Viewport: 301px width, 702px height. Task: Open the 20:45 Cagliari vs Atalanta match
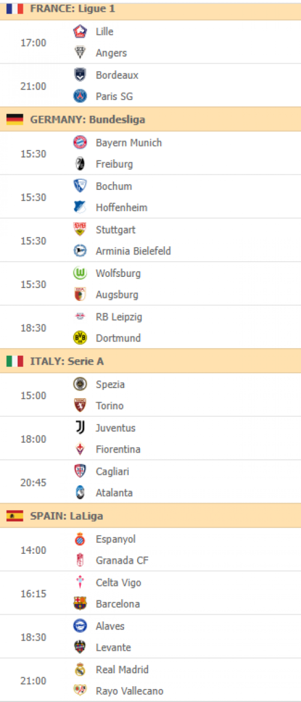[x=151, y=482]
